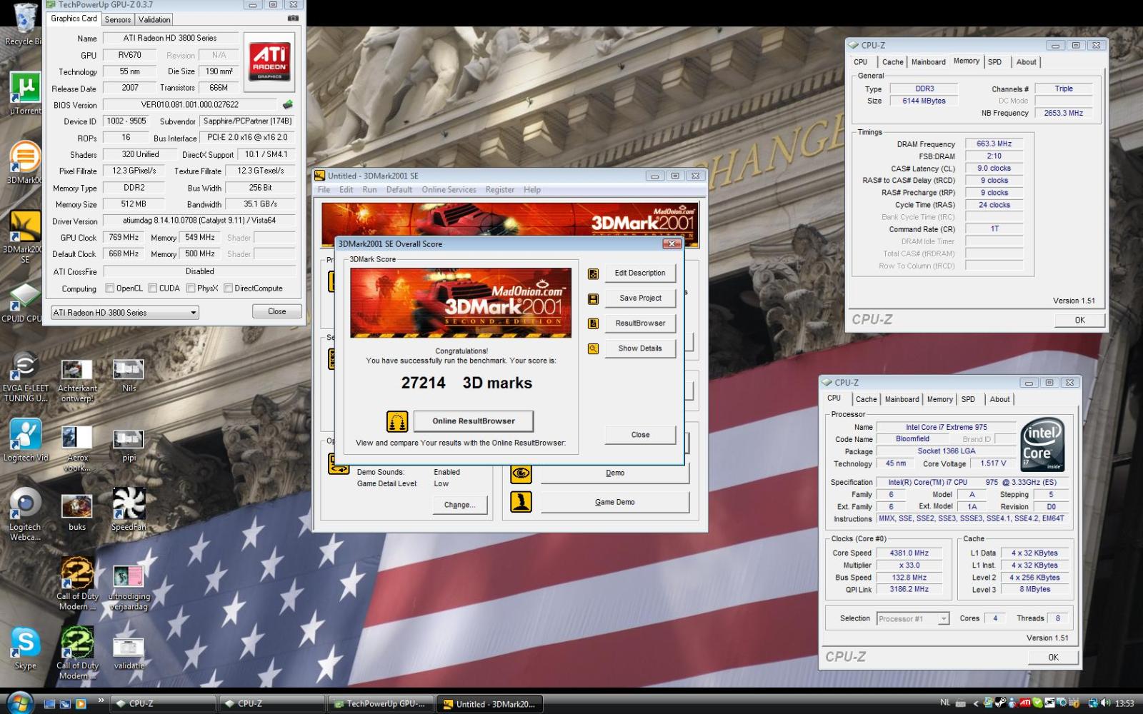Click the Change... button in 3DMark options
Image resolution: width=1143 pixels, height=714 pixels.
tap(459, 505)
